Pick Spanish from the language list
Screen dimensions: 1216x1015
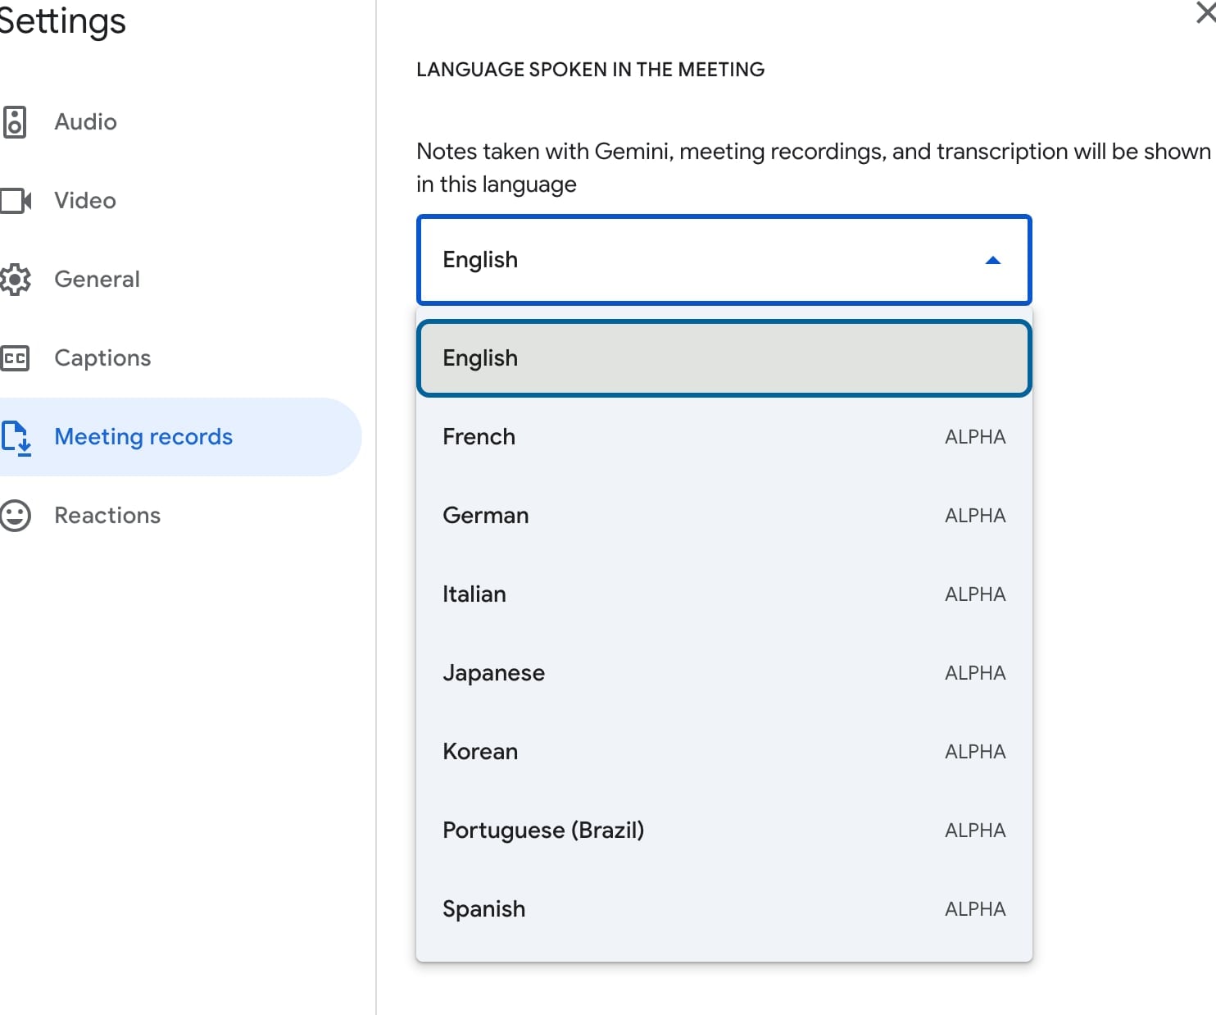point(724,909)
